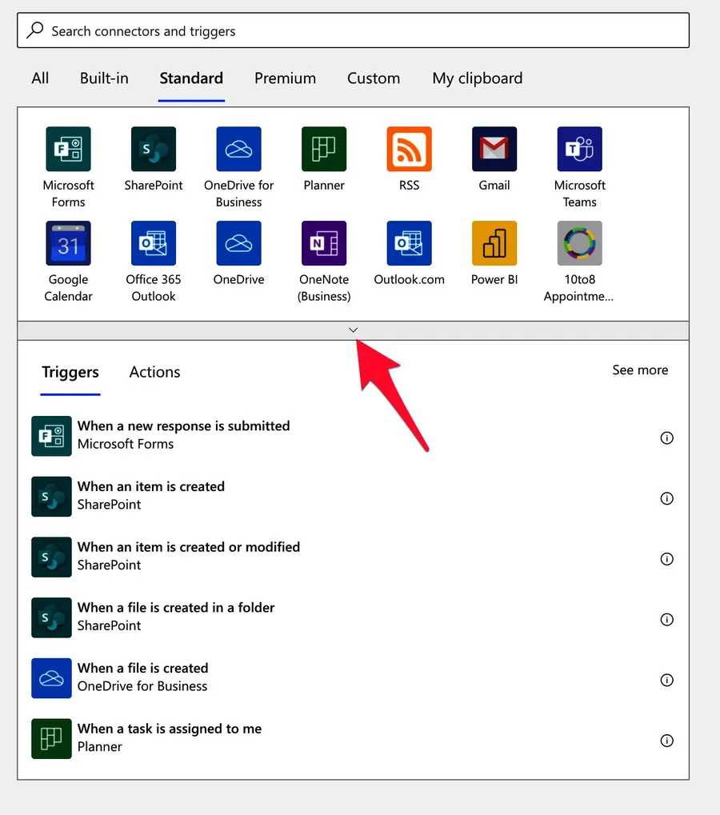Select the Microsoft Teams connector

(579, 149)
